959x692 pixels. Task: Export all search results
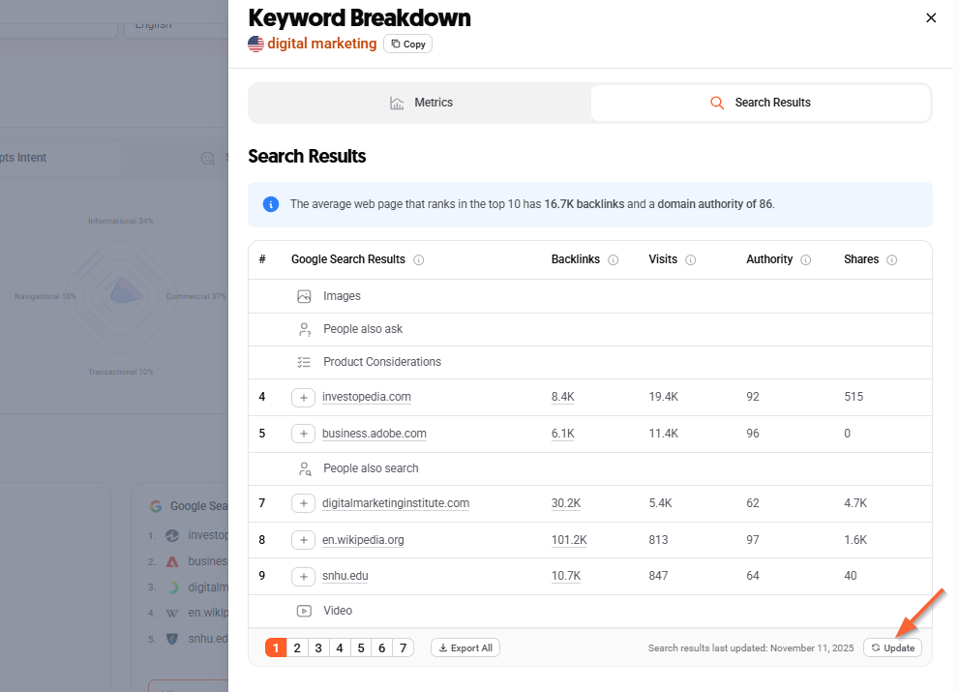(465, 647)
